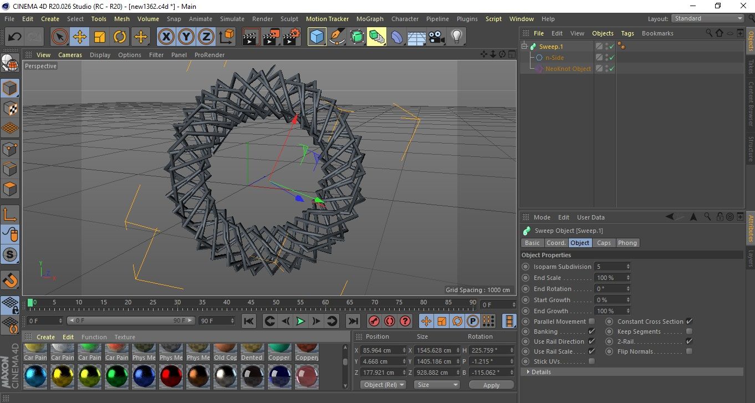Switch to the Caps tab
Image resolution: width=755 pixels, height=403 pixels.
coord(604,243)
